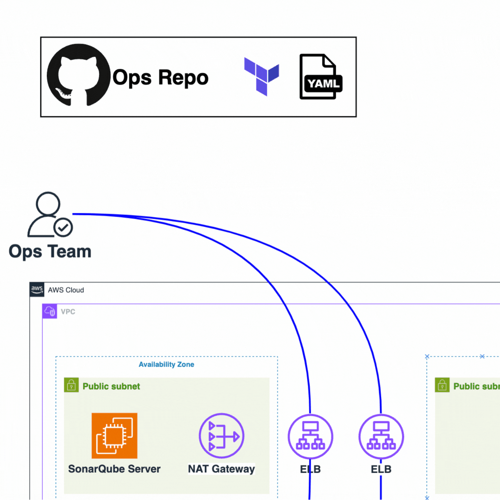Screen dimensions: 500x500
Task: Click the green lock icon beside SonarQube's subnet
Action: pyautogui.click(x=72, y=385)
